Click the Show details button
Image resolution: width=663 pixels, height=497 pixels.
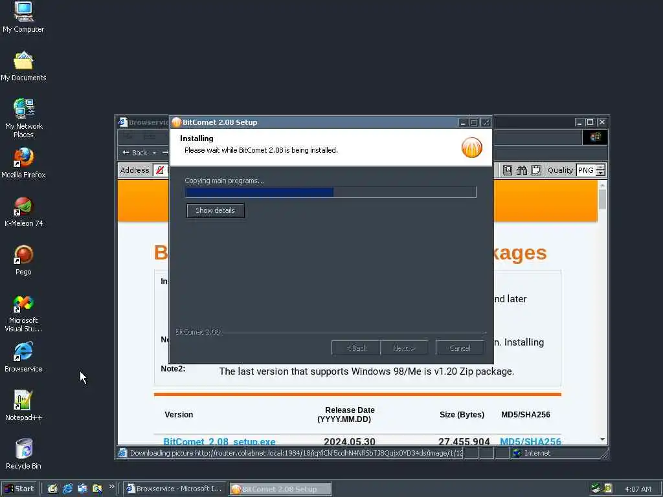point(215,210)
